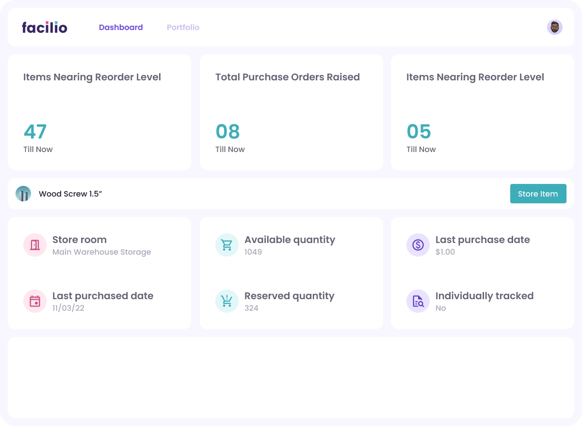Click the Available quantity value 1049
The width and height of the screenshot is (582, 426).
point(253,252)
